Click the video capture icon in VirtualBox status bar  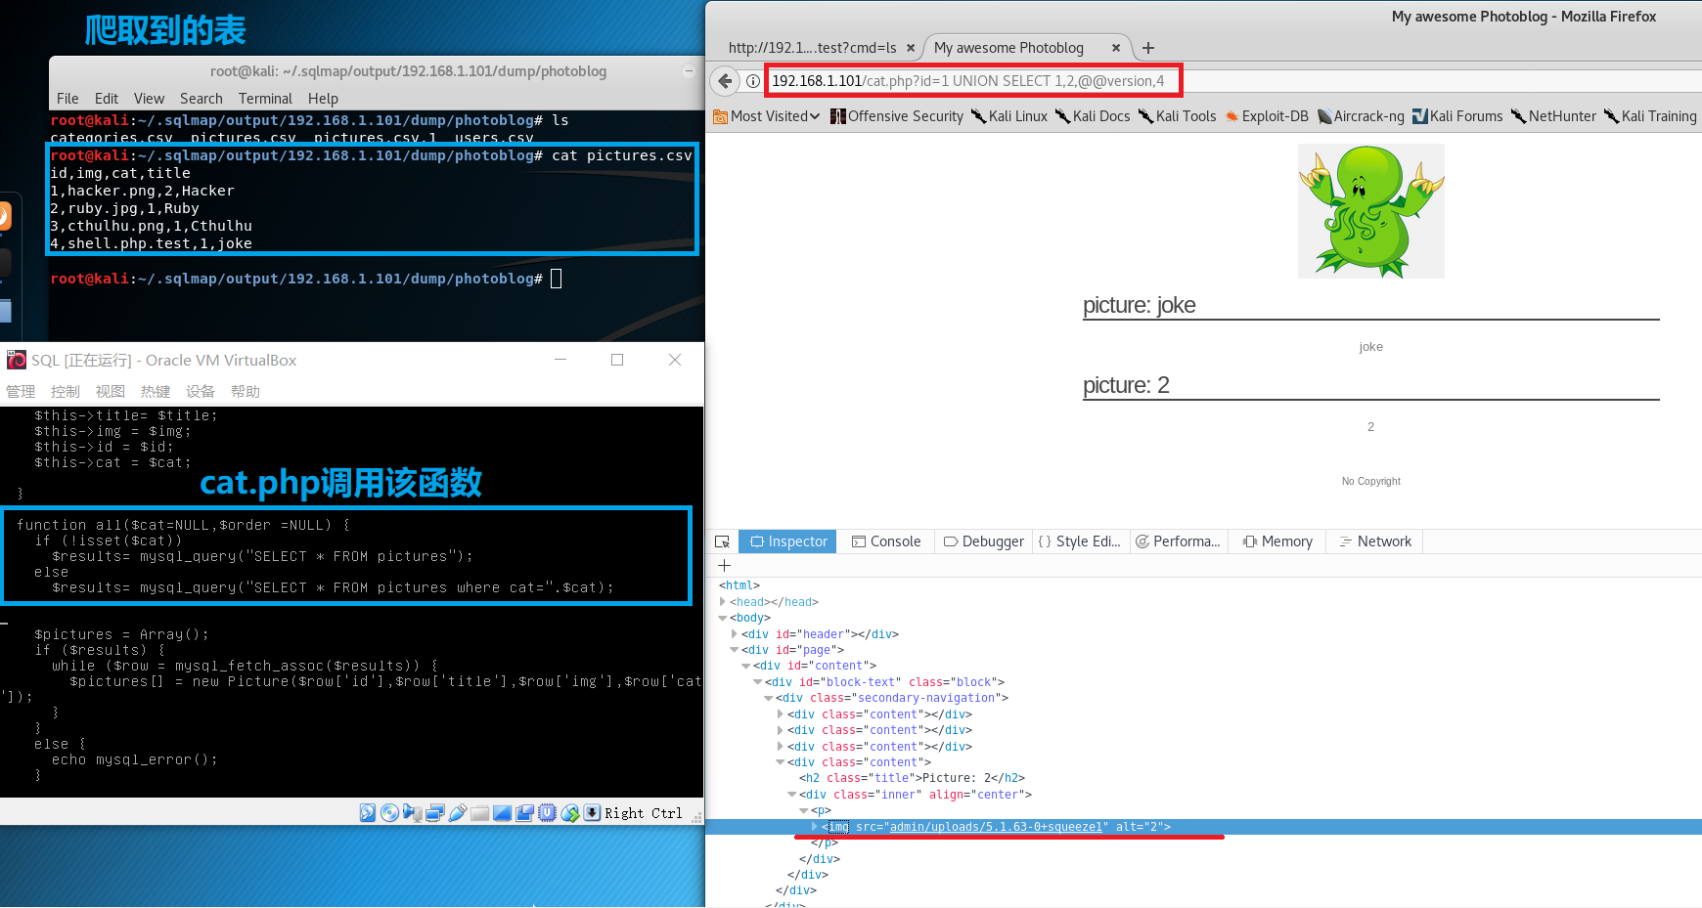(524, 812)
